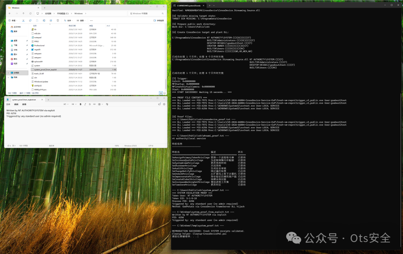
Task: Open a new Notepad tab with plus
Action: point(48,100)
